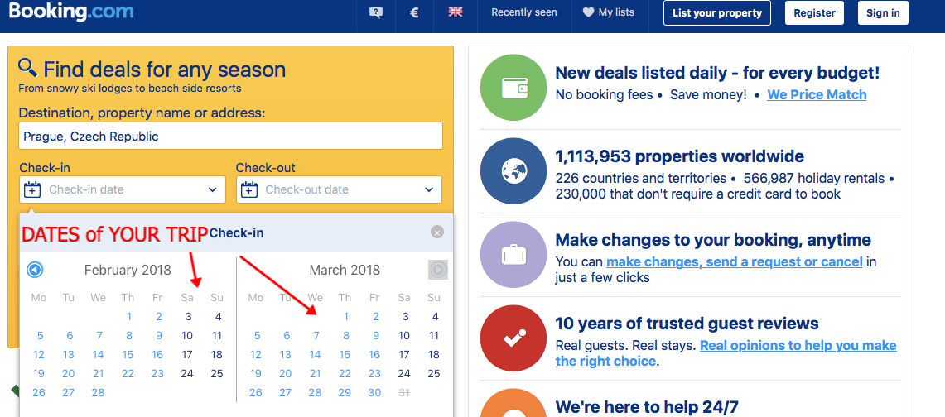
Task: Click the green wallet deals icon
Action: [x=514, y=87]
